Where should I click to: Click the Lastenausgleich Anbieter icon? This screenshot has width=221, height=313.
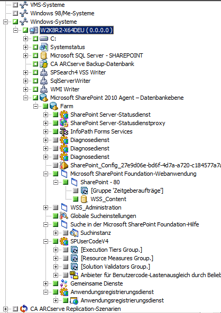[x=74, y=275]
